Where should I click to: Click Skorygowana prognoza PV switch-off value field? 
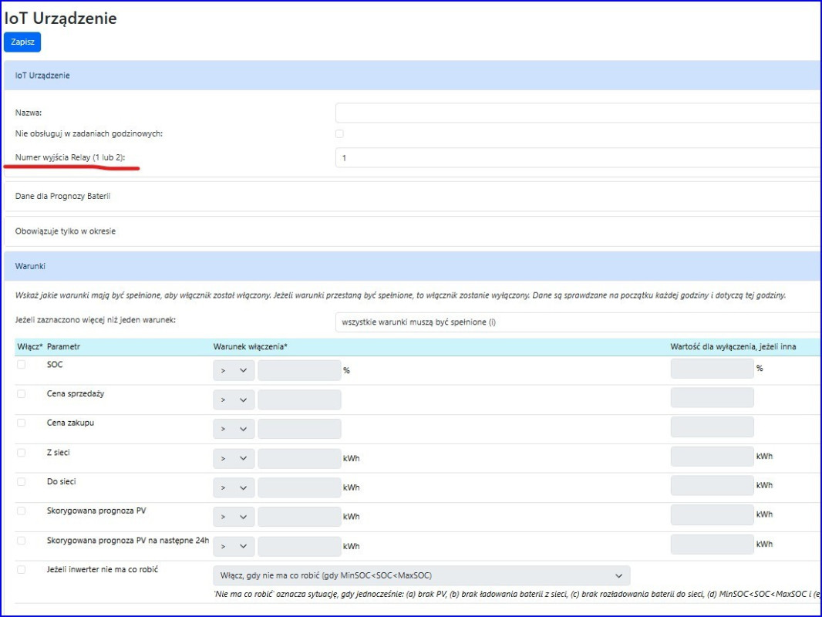pyautogui.click(x=712, y=515)
